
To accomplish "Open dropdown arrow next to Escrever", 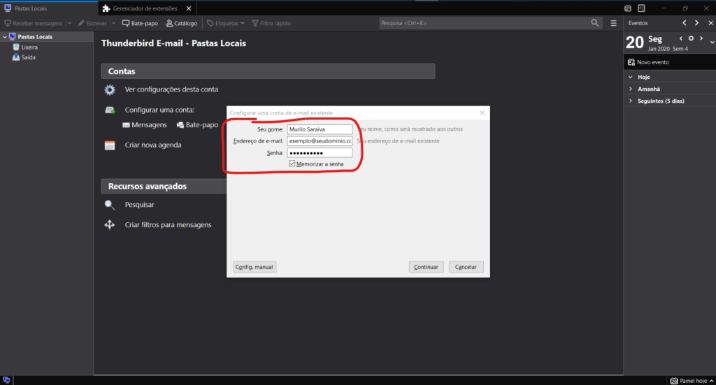I will click(x=114, y=23).
